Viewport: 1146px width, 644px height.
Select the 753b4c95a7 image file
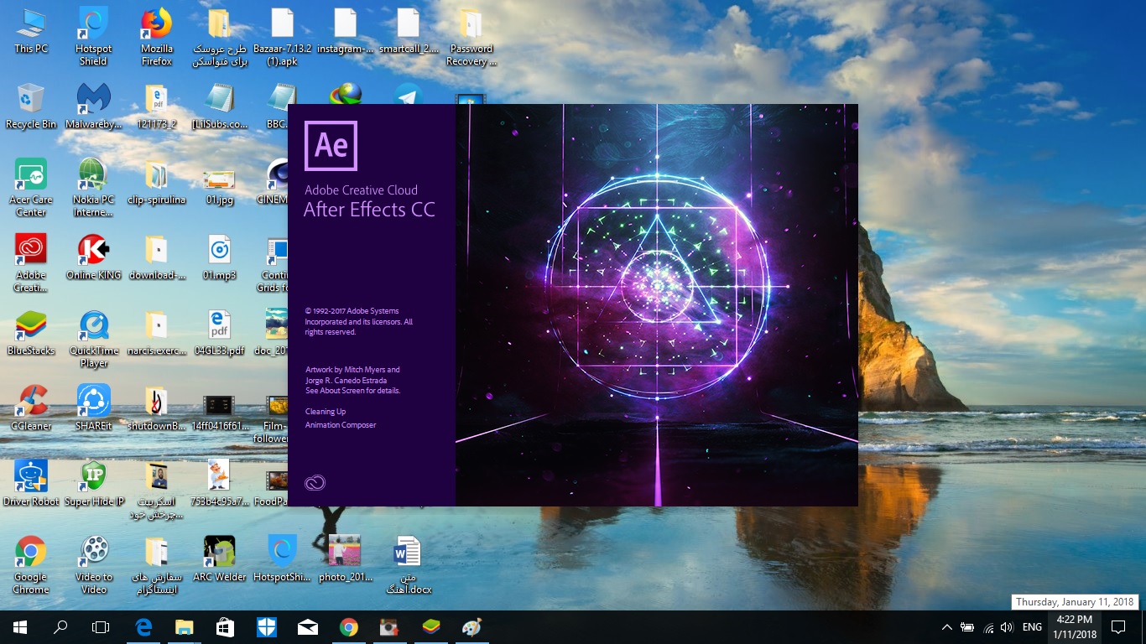point(219,484)
